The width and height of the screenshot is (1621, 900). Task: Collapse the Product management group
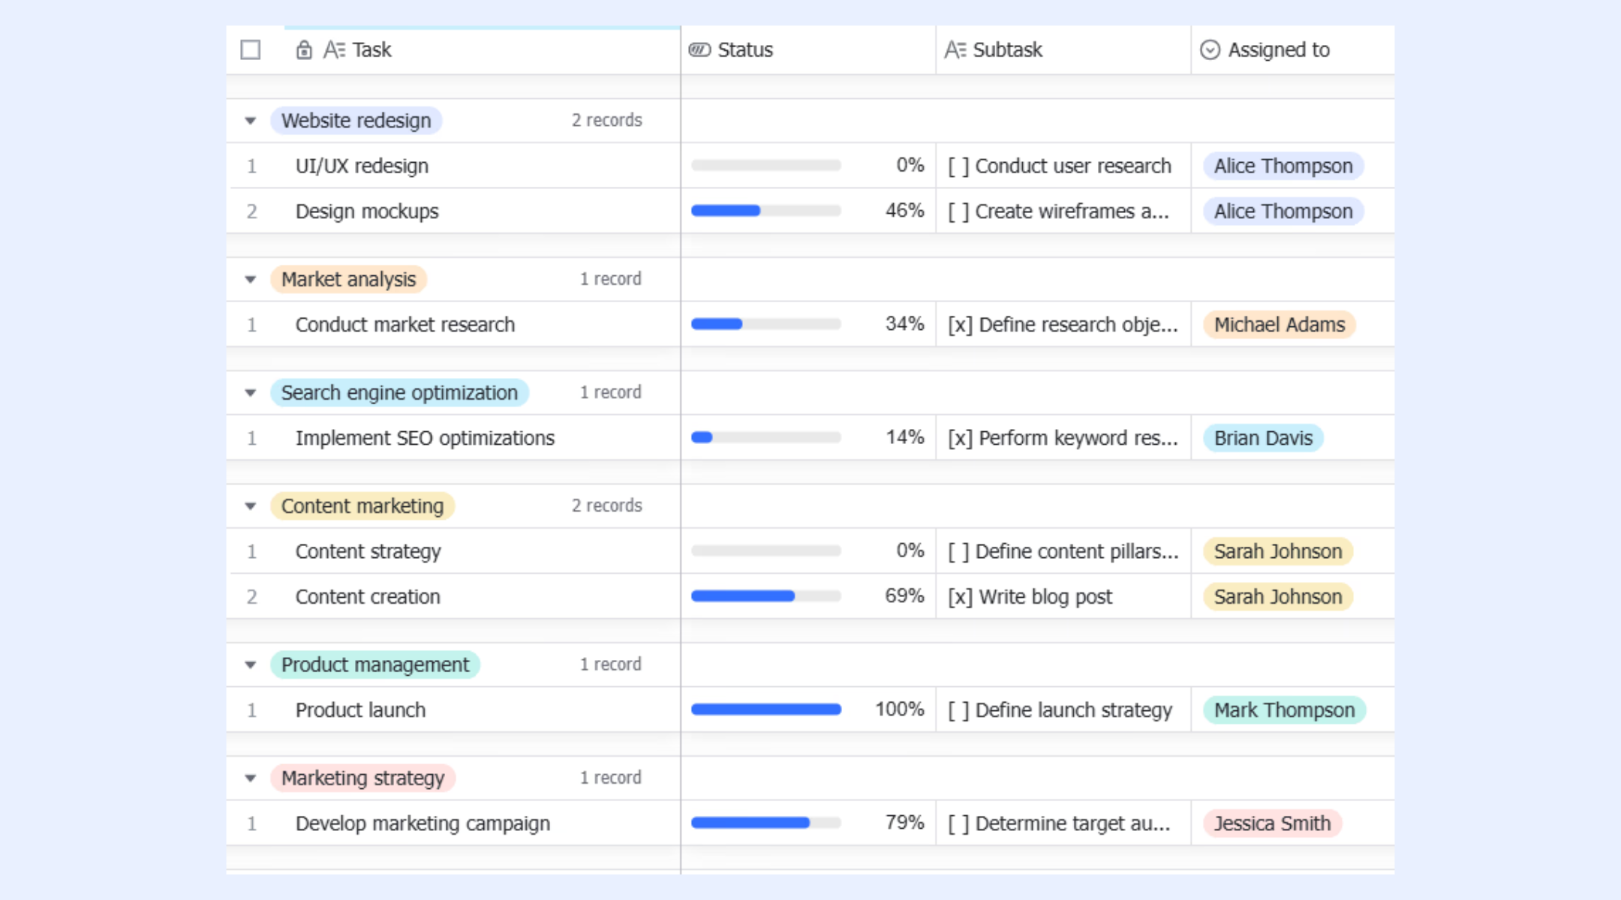tap(251, 665)
